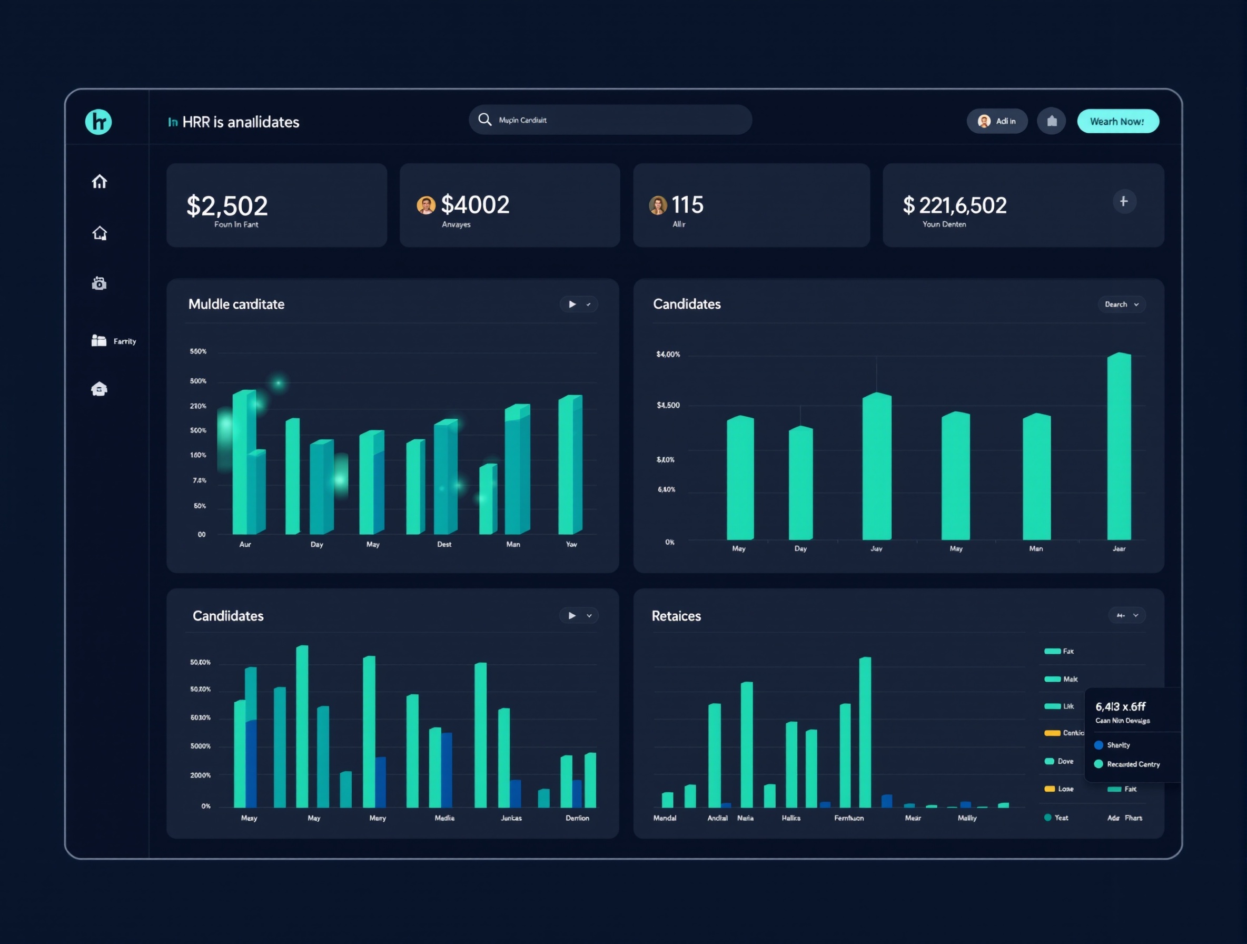Click the plus icon on $221,6,502 card

click(1124, 201)
